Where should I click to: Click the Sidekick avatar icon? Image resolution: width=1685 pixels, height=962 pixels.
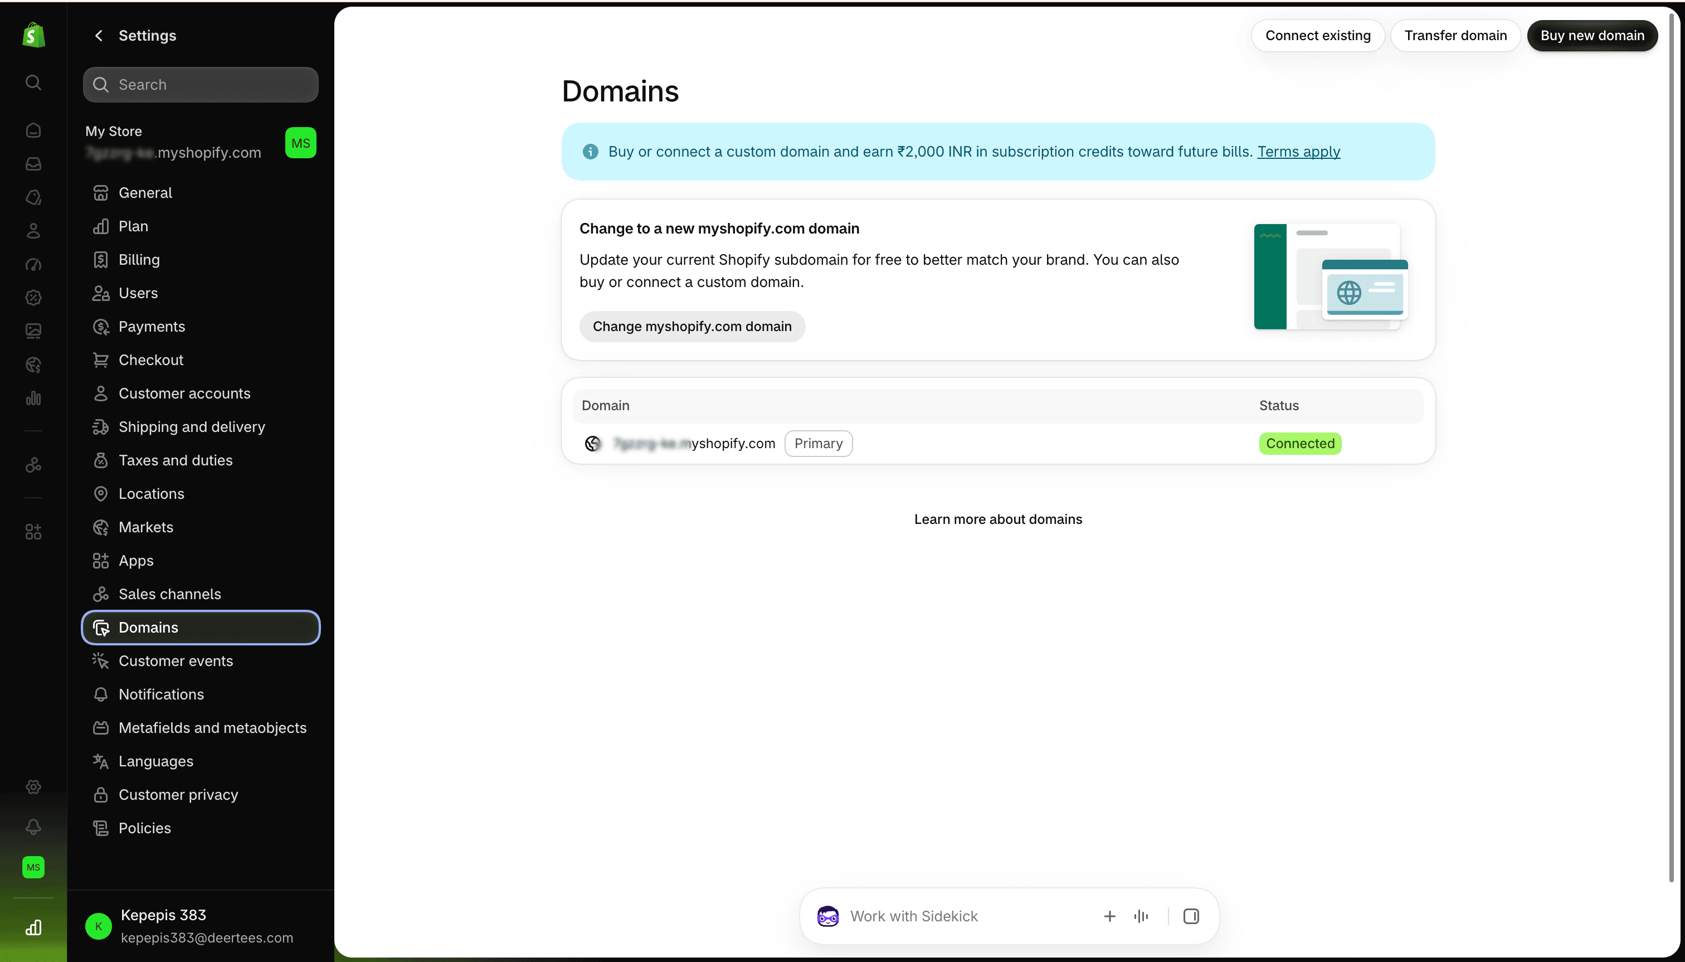pos(827,916)
